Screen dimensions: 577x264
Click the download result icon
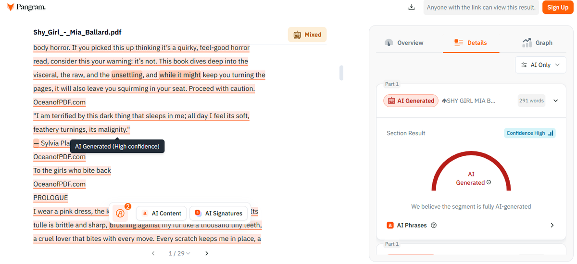411,8
